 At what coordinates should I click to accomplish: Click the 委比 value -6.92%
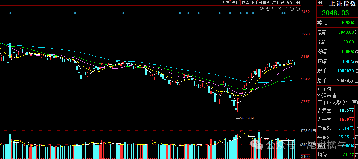[x=348, y=23]
